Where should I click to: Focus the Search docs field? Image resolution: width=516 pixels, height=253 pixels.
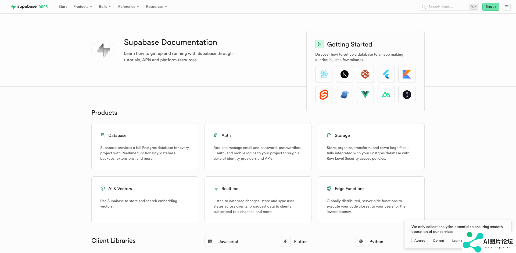(449, 7)
